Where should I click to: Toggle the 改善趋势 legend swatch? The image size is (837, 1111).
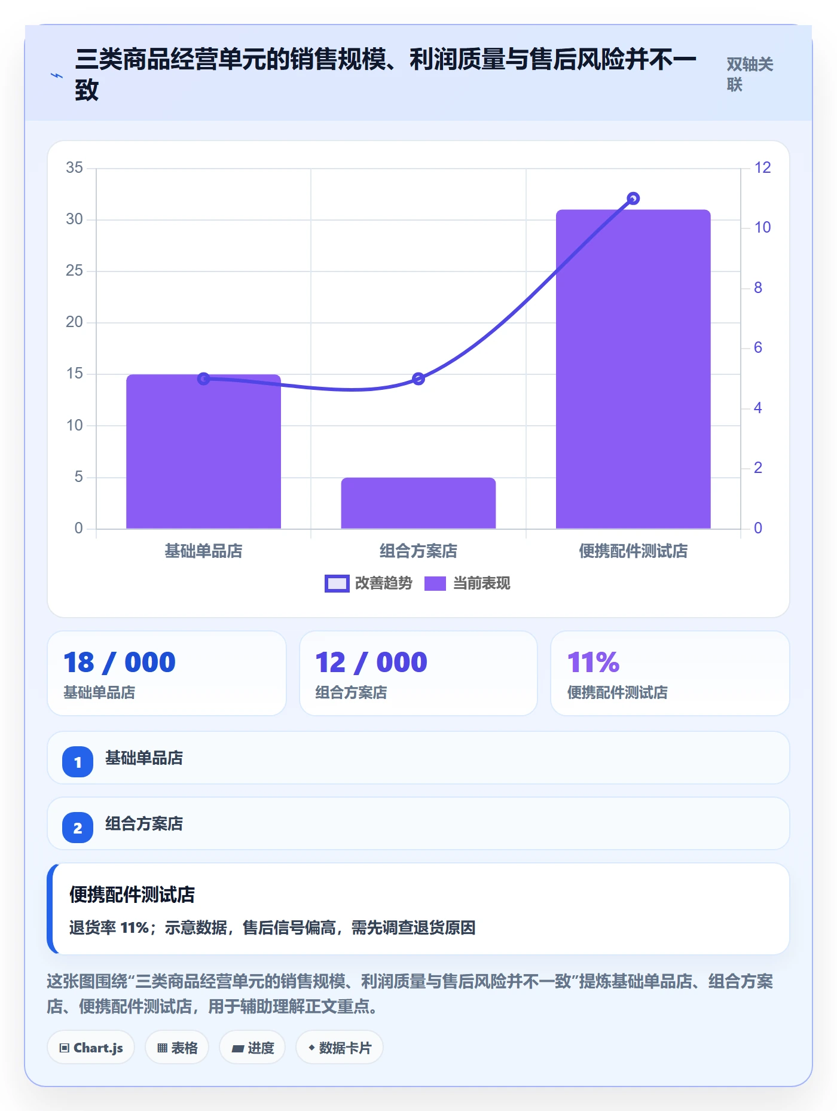click(x=337, y=584)
